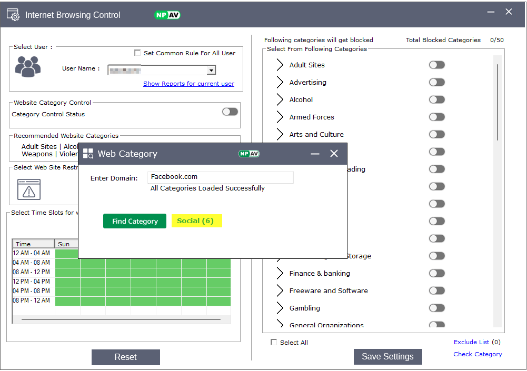Close the Web Category dialog
This screenshot has width=527, height=371.
pyautogui.click(x=334, y=154)
